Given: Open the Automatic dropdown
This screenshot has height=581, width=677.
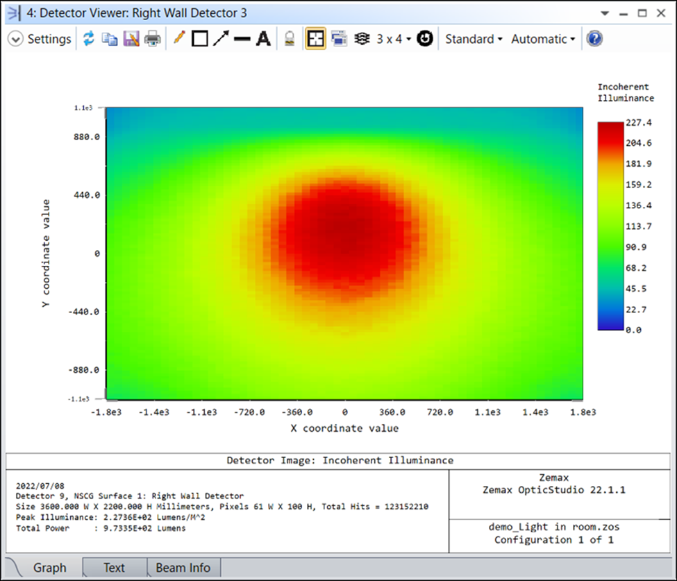Looking at the screenshot, I should point(543,39).
